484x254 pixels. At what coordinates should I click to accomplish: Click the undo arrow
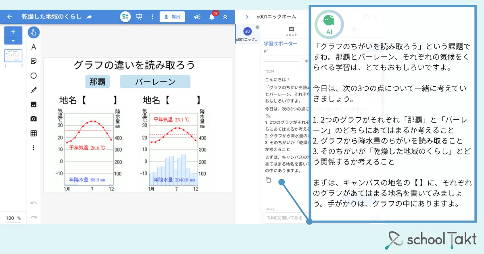tap(33, 203)
